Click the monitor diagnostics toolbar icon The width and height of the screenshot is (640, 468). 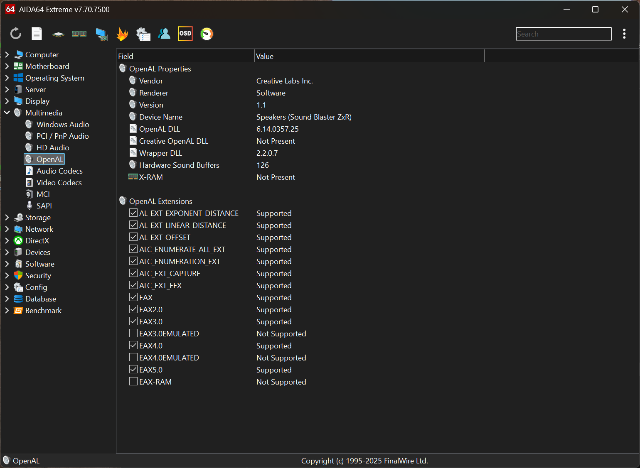pos(101,34)
